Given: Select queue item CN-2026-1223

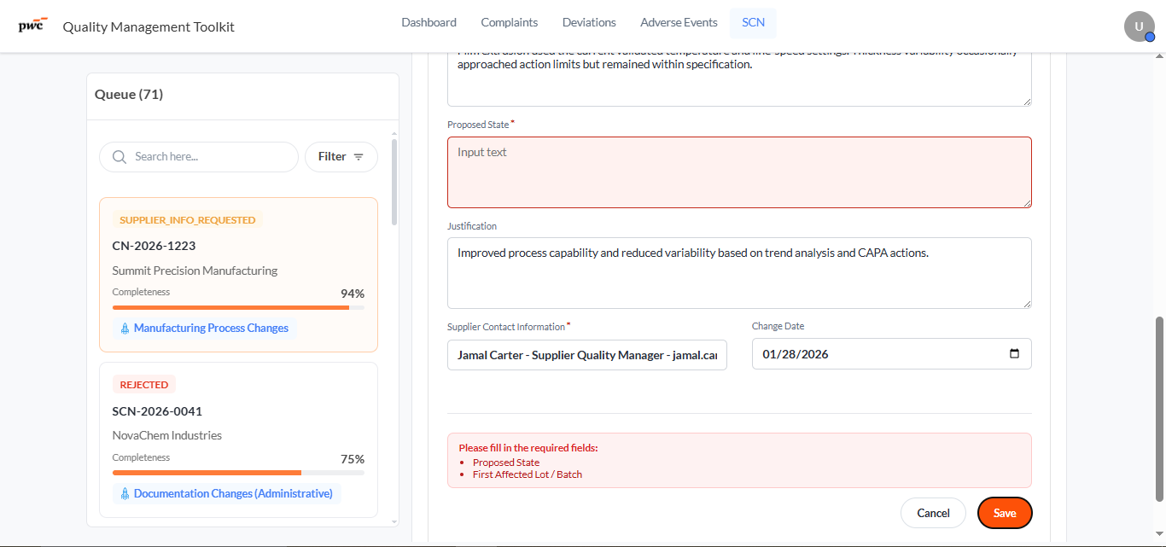Looking at the screenshot, I should pos(238,275).
